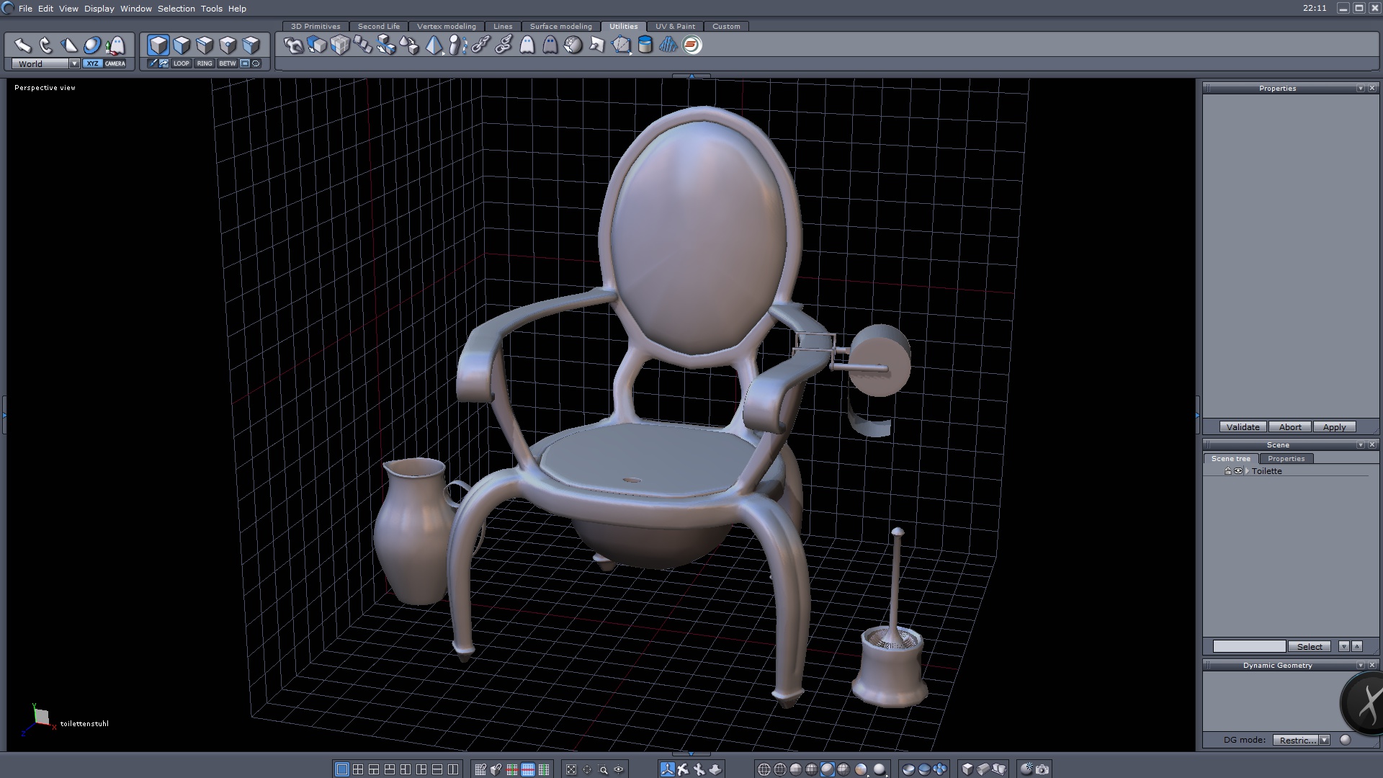Click the blue cylinder icon in Utilities toolbar

[x=645, y=45]
